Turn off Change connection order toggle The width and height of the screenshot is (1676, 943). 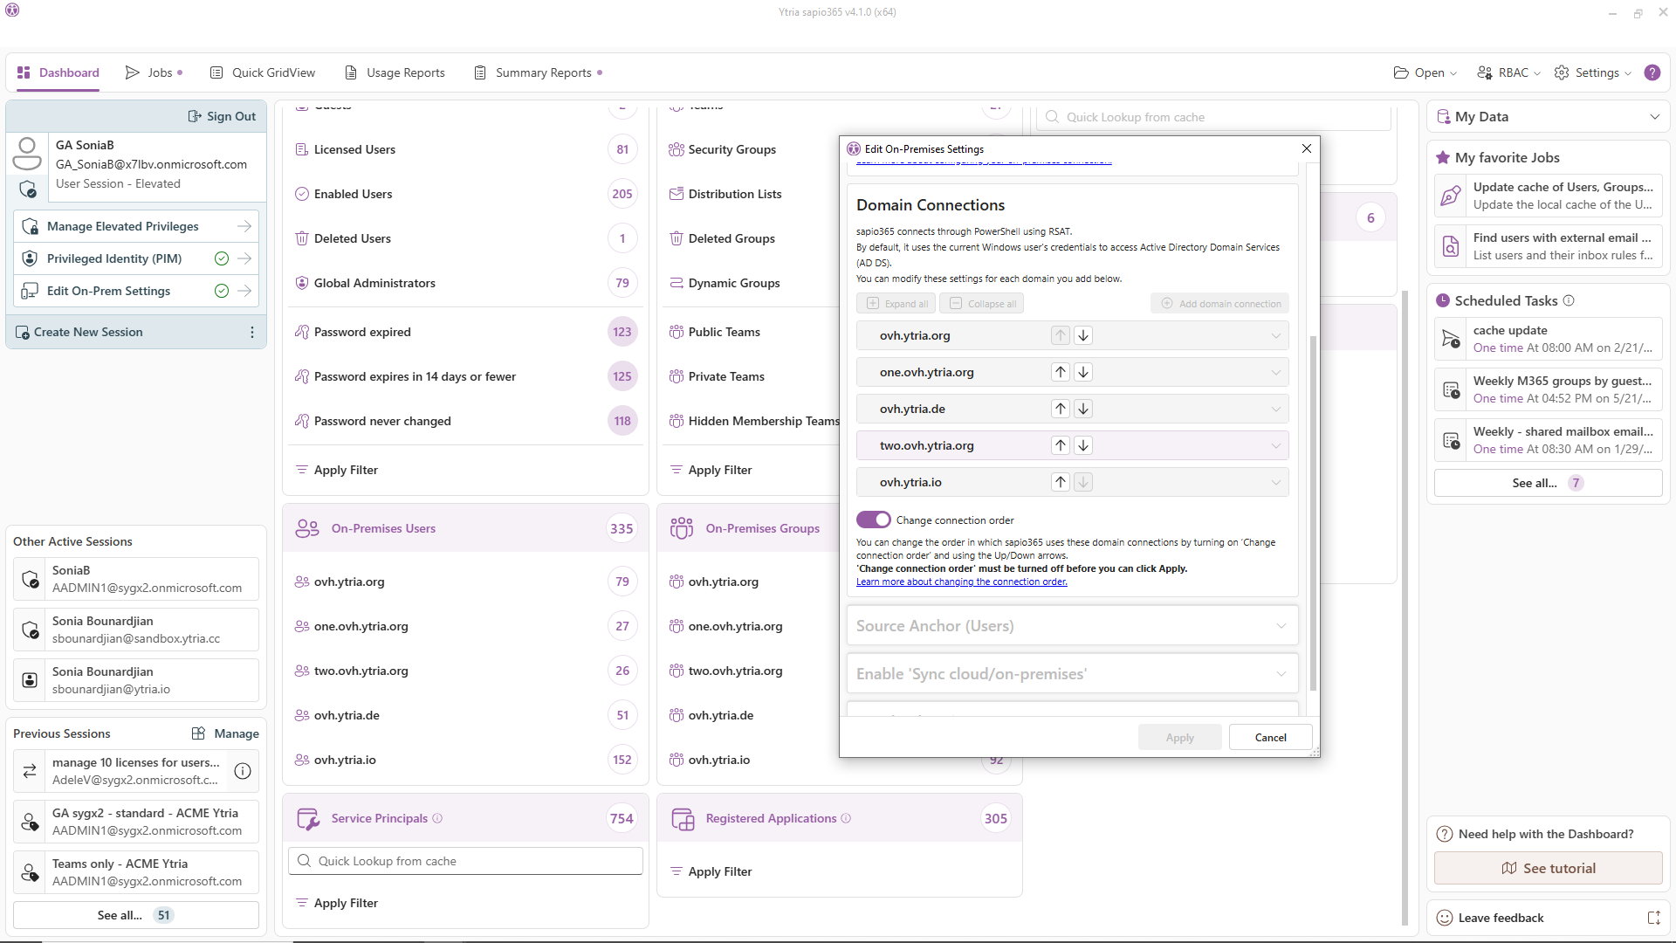pos(873,520)
